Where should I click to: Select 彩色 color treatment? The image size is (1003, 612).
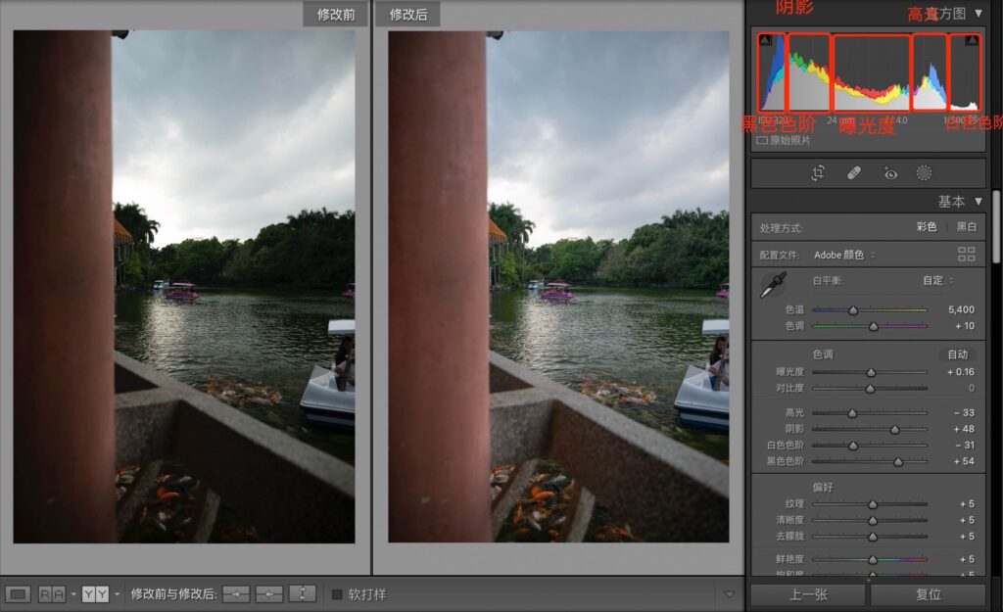(x=927, y=227)
